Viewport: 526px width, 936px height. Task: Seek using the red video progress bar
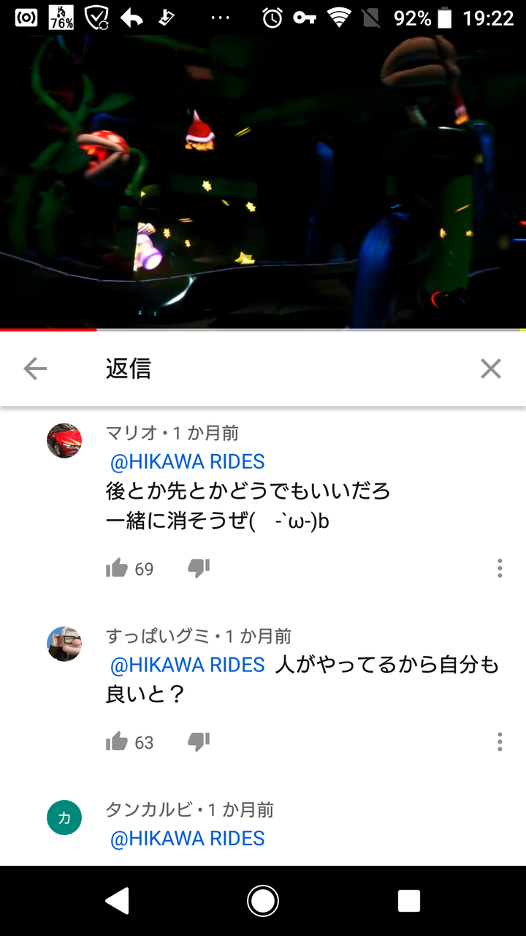tap(263, 330)
